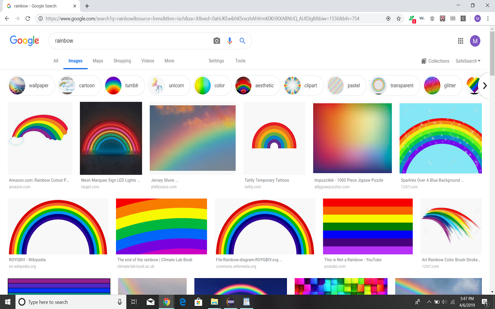Image resolution: width=495 pixels, height=309 pixels.
Task: Open the Neon Marquee Sign rainbow thumbnail
Action: point(111,138)
